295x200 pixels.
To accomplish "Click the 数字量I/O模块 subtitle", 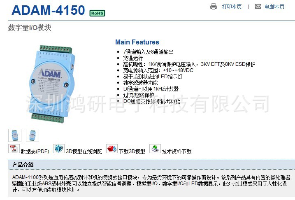I will (x=30, y=28).
